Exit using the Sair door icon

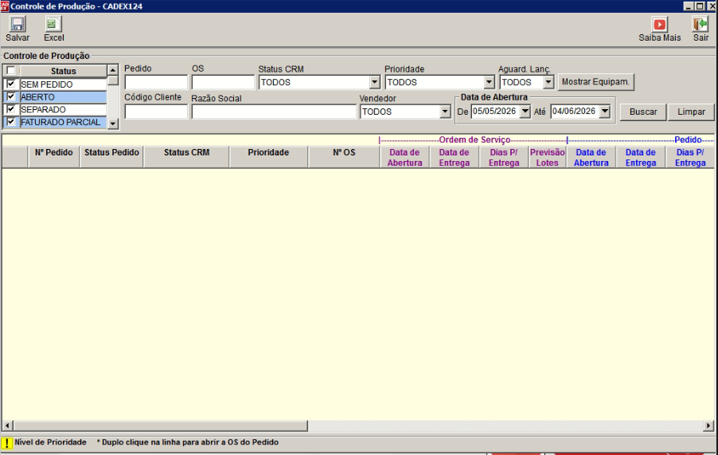(x=700, y=24)
